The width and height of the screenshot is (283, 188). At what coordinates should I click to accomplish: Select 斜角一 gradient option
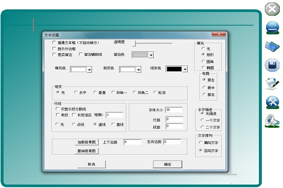(113, 92)
